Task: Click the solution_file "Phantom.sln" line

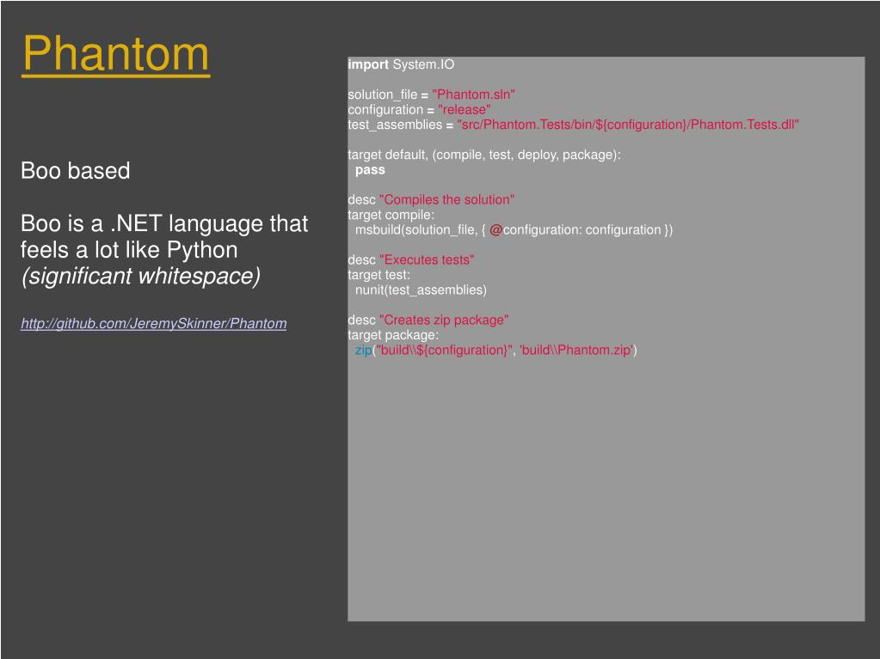Action: 431,95
